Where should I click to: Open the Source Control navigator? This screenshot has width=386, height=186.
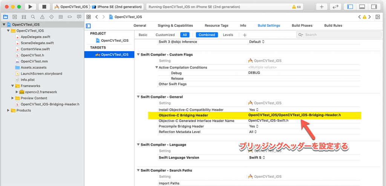coord(15,17)
